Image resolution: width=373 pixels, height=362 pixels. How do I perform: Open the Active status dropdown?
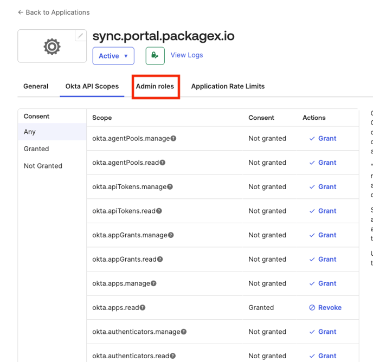tap(113, 56)
